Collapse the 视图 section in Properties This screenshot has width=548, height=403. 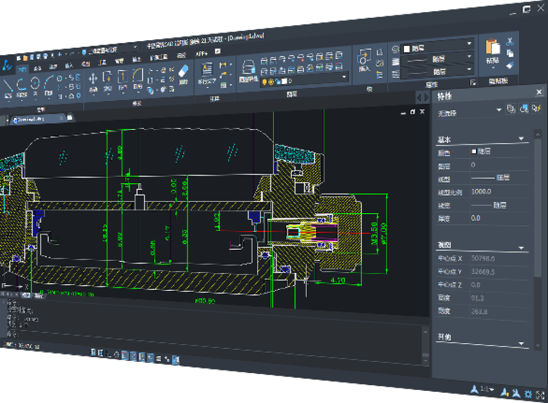[x=521, y=248]
